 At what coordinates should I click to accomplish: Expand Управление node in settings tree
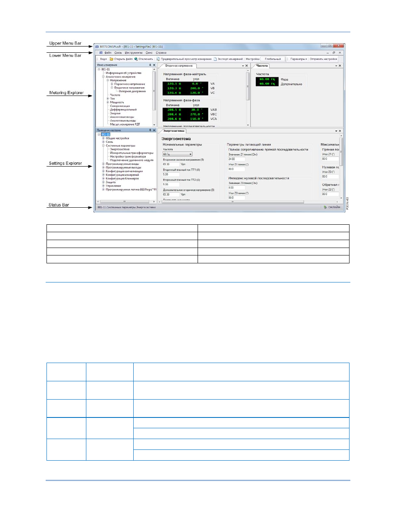click(103, 186)
